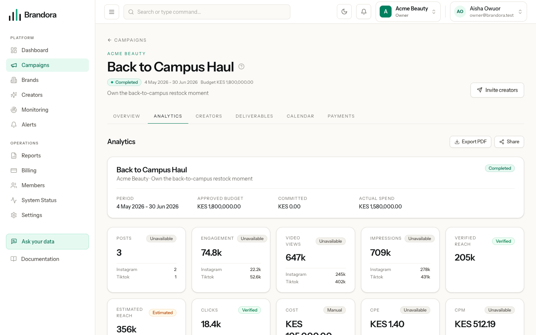This screenshot has width=536, height=335.
Task: Open the Deliverables tab
Action: pos(255,116)
